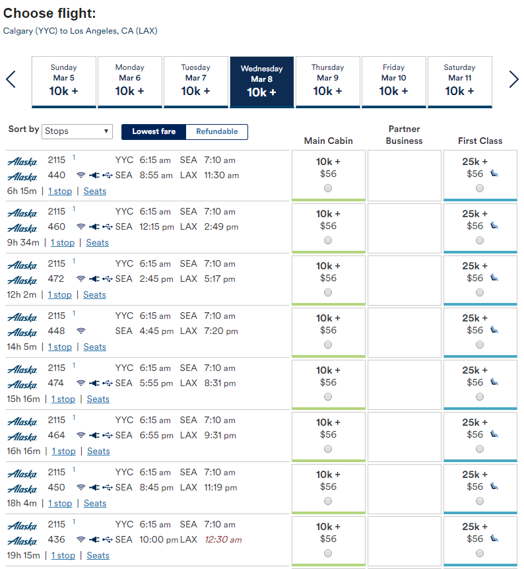Choose the Sunday Mar 5 date tab
This screenshot has width=524, height=569.
tap(64, 82)
